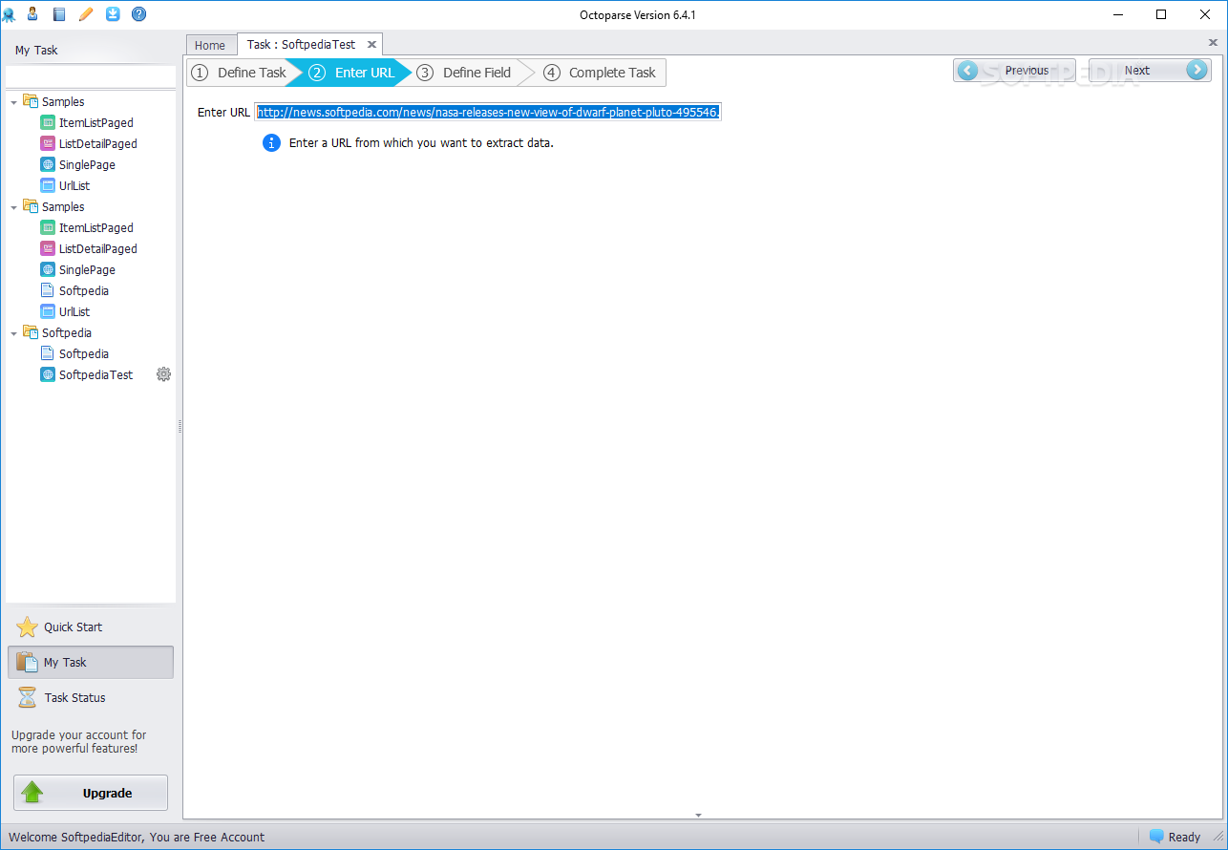Click 'Welcome SoftpediaEditor, You are Free Account' status text
The width and height of the screenshot is (1228, 850).
[x=137, y=838]
